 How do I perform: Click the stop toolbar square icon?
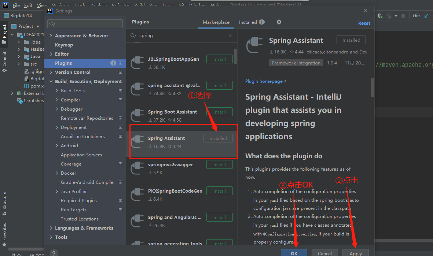coord(403,16)
